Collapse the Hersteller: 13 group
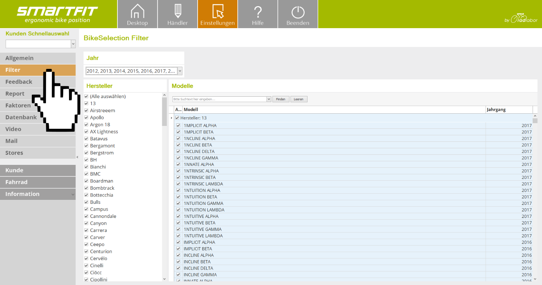Viewport: 542px width, 285px height. tap(172, 118)
